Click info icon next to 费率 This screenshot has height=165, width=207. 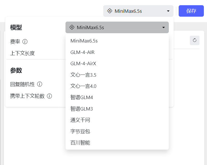[x=25, y=41]
